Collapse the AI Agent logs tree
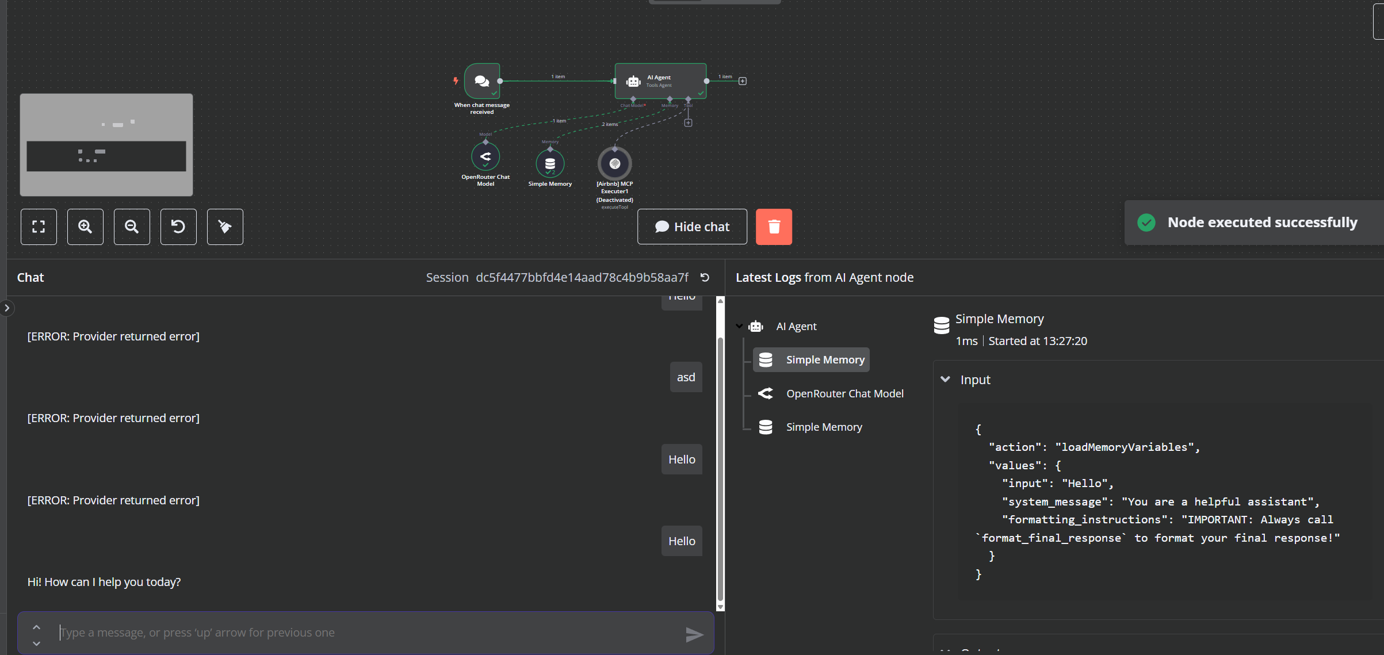The image size is (1384, 655). tap(739, 325)
